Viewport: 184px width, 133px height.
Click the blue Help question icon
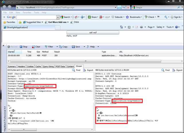point(176,27)
